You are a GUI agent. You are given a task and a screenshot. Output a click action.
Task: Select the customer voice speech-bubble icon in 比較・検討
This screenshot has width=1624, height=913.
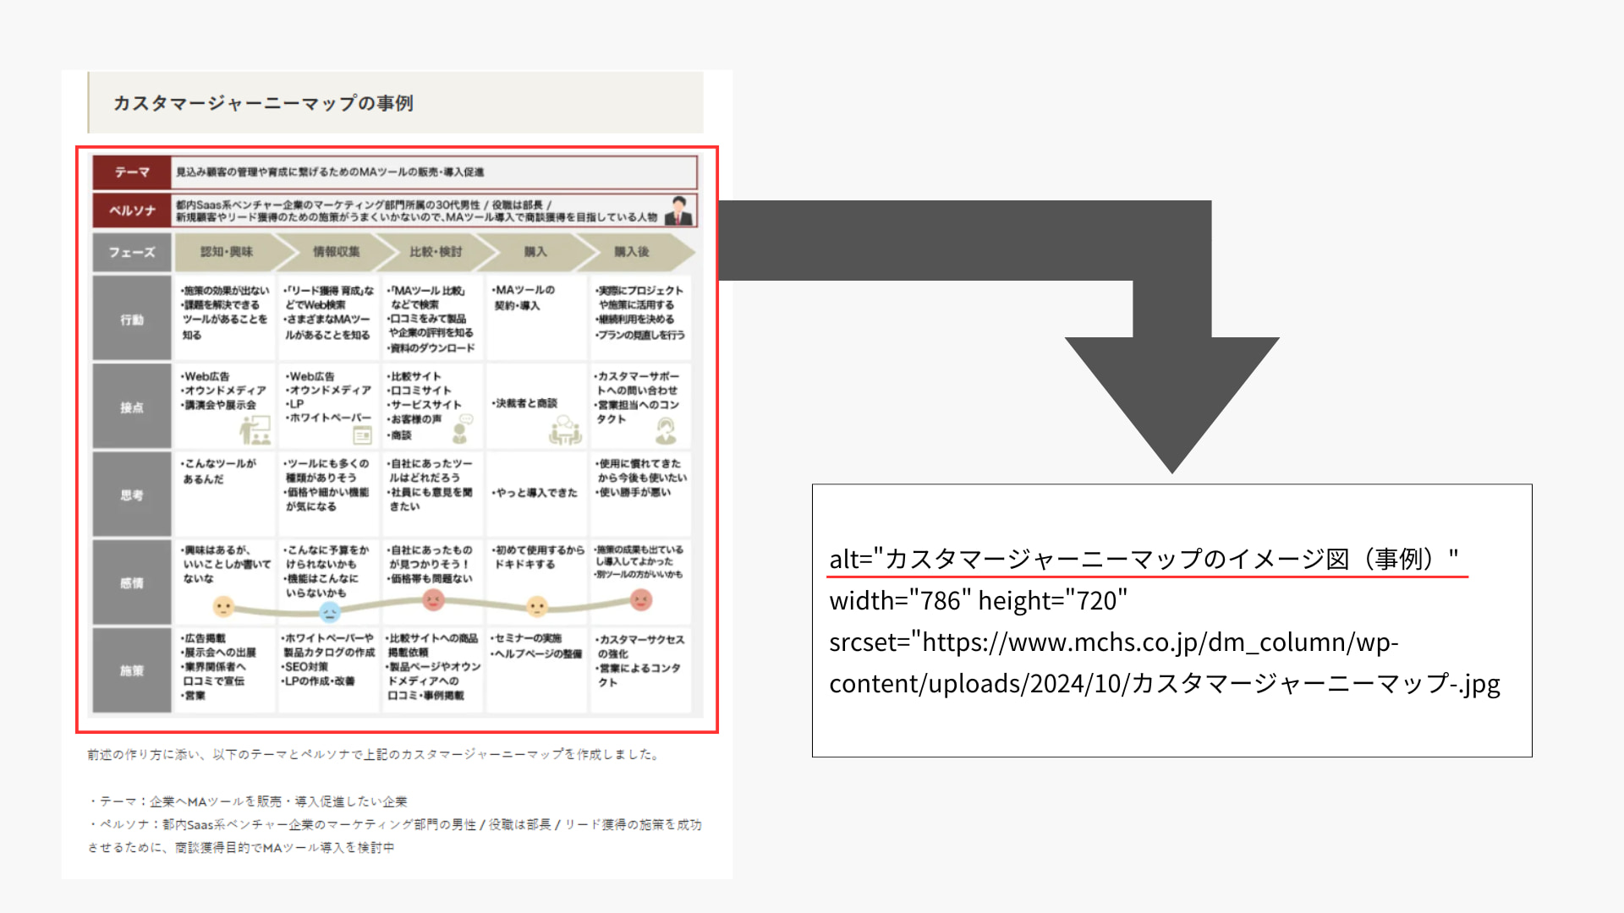coord(461,427)
